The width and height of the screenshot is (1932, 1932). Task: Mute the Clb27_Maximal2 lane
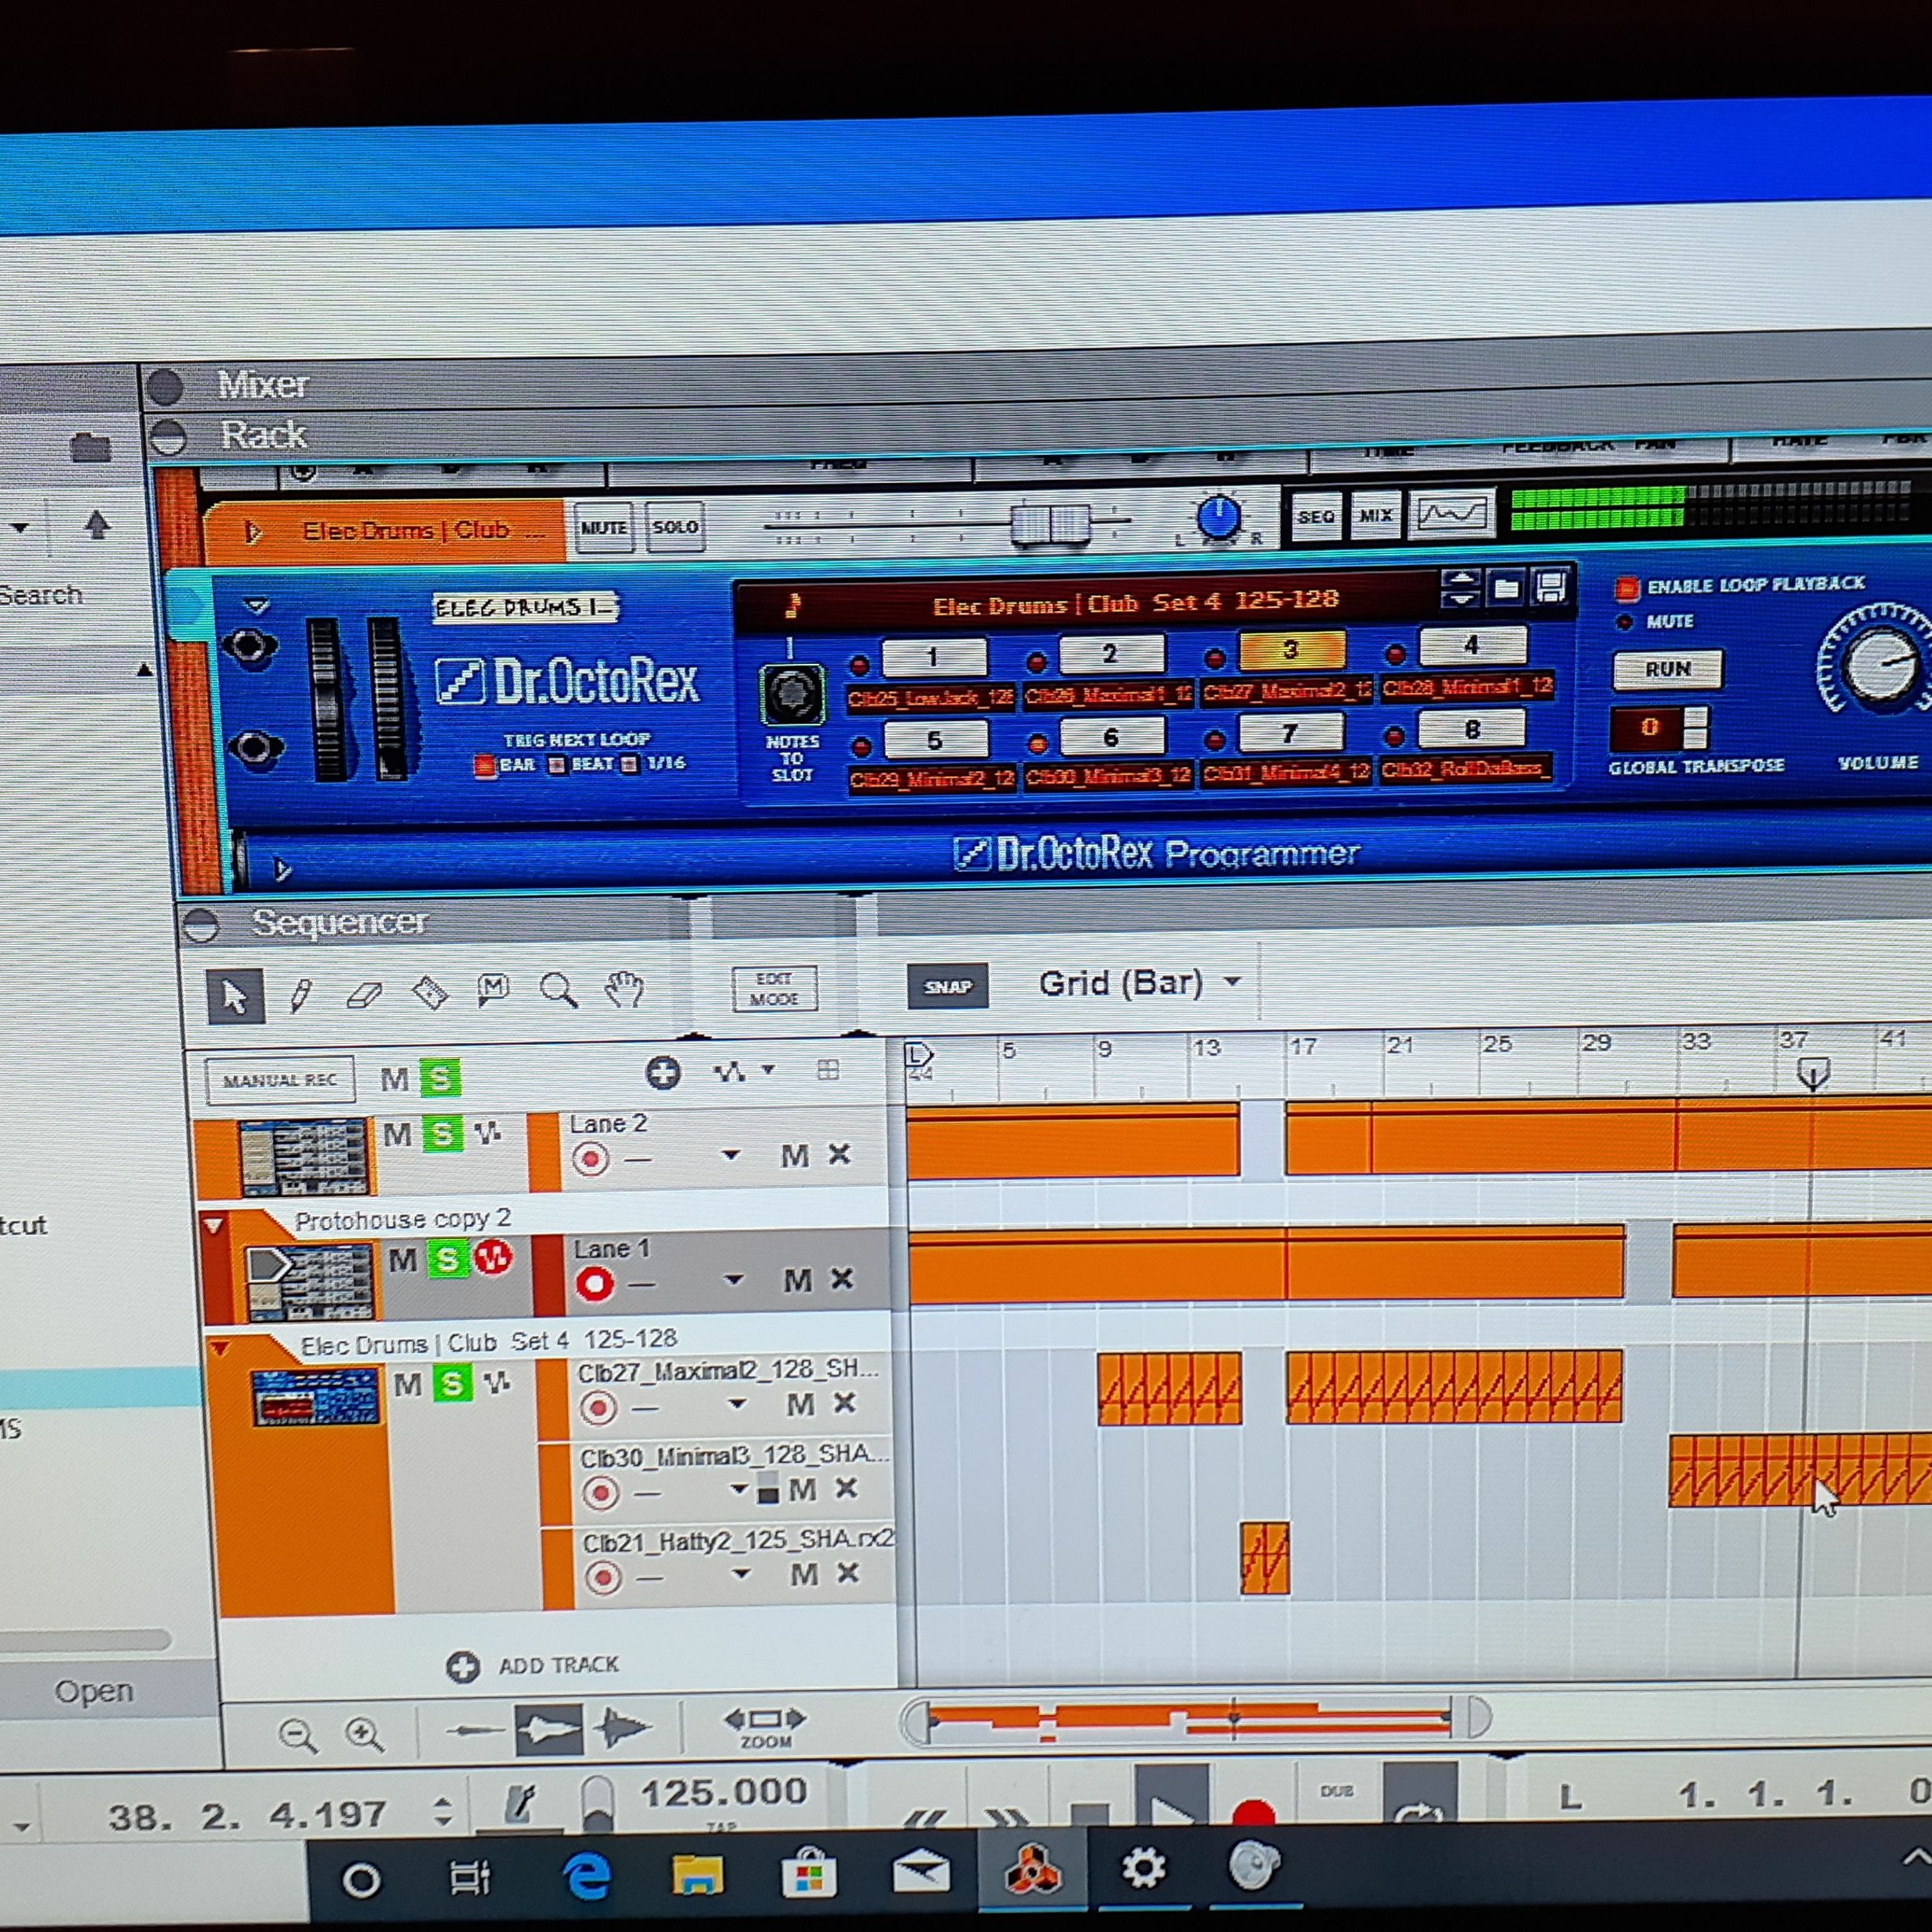coord(800,1405)
